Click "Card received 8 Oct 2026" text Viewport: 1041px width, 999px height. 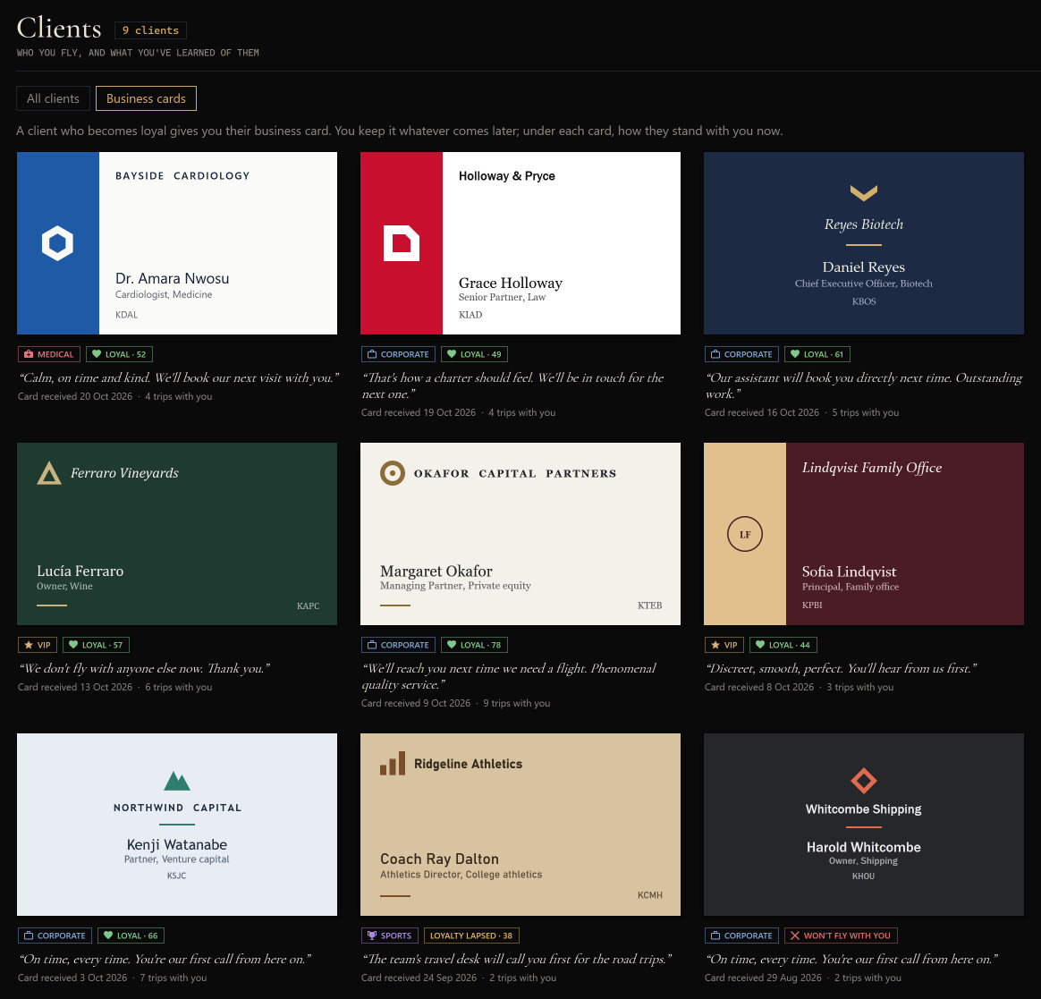[x=759, y=687]
